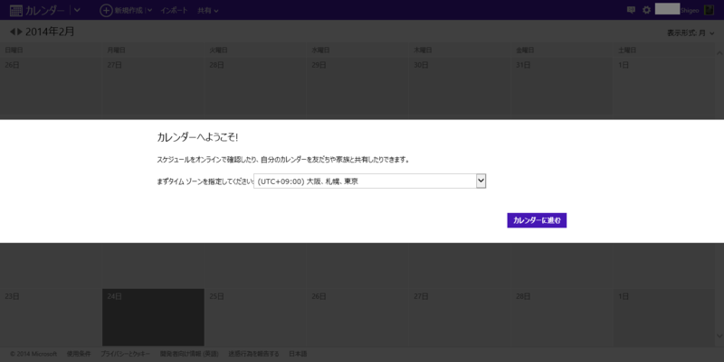Click the © 2014 Microsoft footer text
Screen dimensions: 724x362
pos(33,354)
